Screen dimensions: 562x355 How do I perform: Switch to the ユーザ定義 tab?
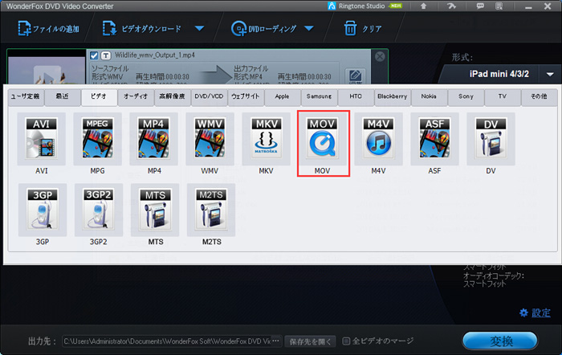(26, 97)
